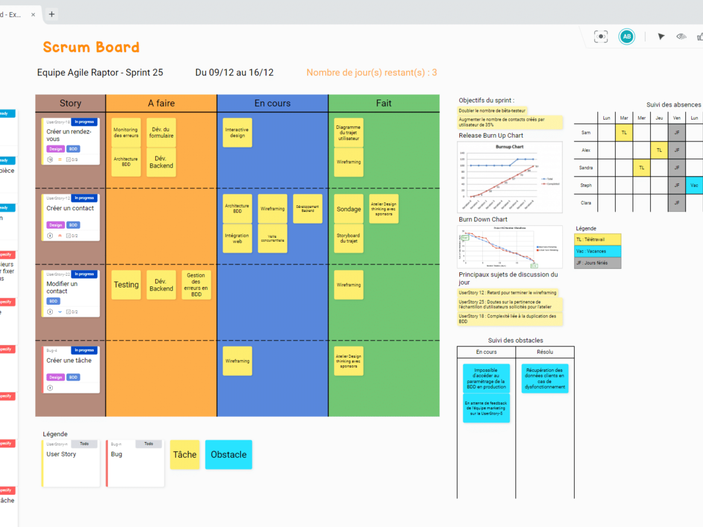Open the AB user avatar
The width and height of the screenshot is (703, 527).
[627, 36]
